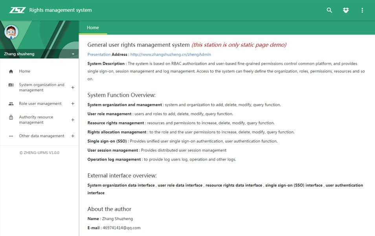The width and height of the screenshot is (375, 236).
Task: Switch to the Home tab
Action: (x=93, y=28)
